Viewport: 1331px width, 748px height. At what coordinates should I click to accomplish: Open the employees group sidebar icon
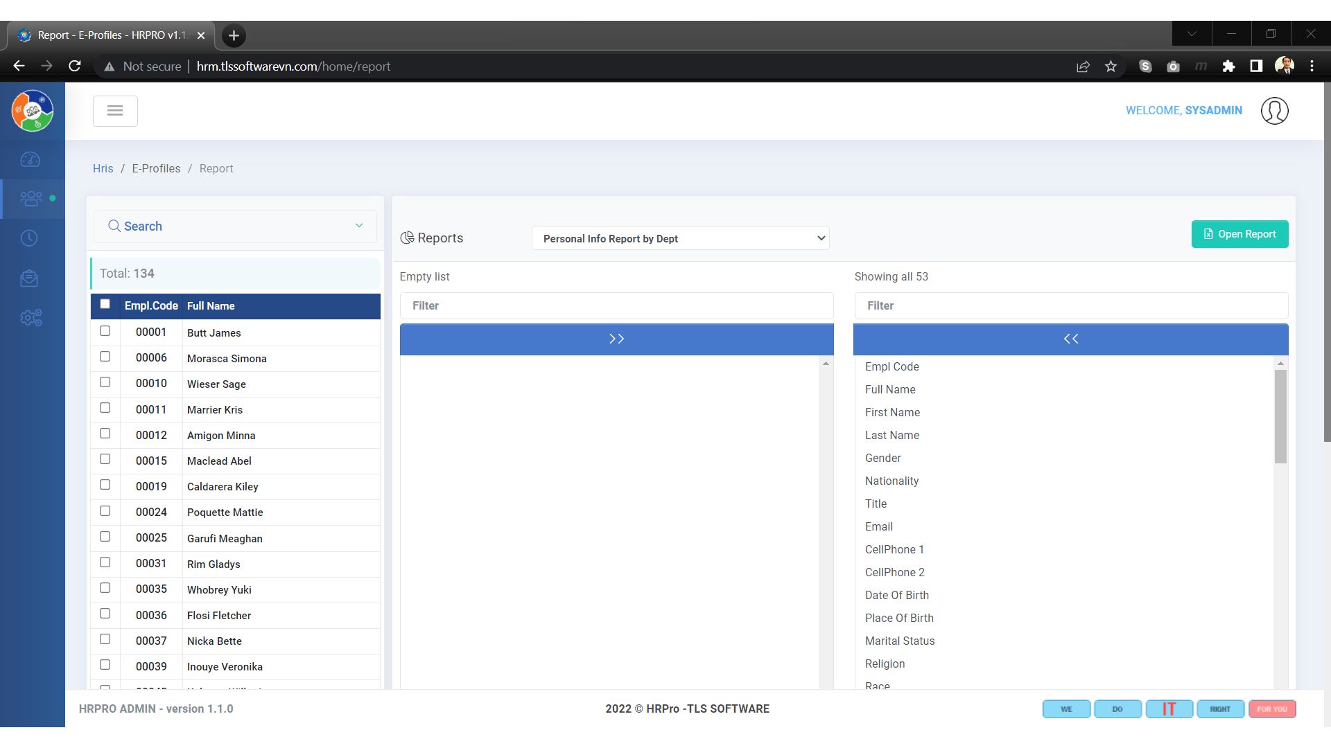coord(31,199)
